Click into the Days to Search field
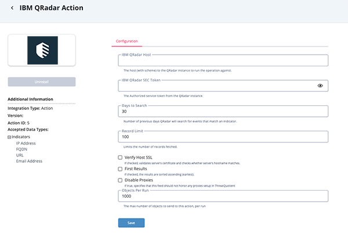The width and height of the screenshot is (348, 236). coord(223,111)
